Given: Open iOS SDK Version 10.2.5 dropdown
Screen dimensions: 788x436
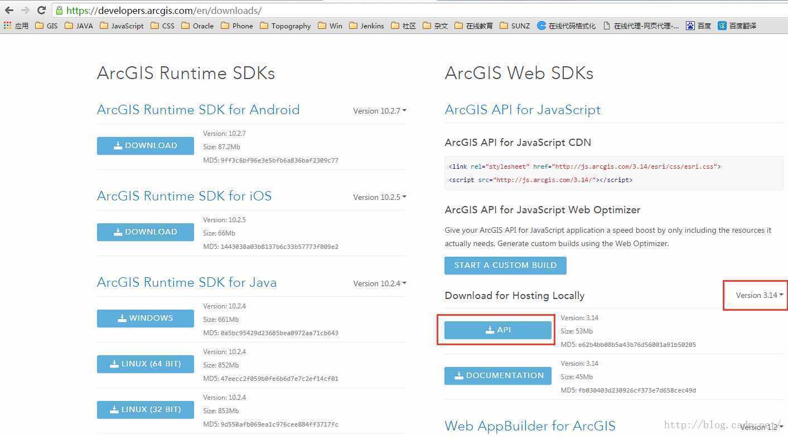Looking at the screenshot, I should (x=380, y=197).
